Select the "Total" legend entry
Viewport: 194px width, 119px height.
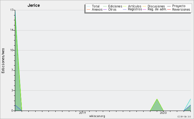(96, 6)
